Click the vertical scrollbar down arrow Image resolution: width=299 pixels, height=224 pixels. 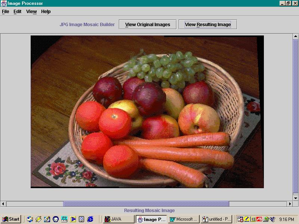(x=296, y=198)
